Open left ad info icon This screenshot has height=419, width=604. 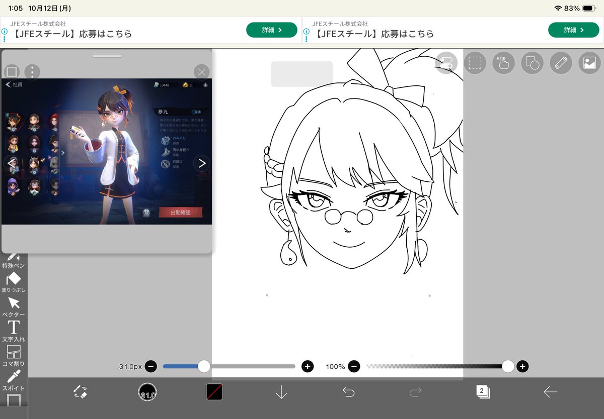pos(5,31)
